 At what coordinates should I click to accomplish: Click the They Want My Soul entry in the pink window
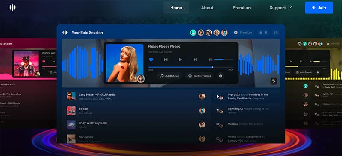[x=7, y=85]
